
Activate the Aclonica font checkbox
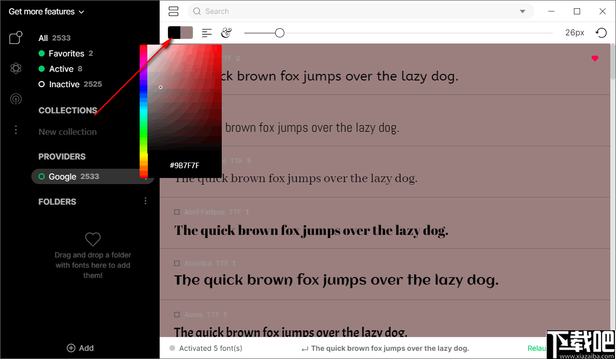(177, 263)
